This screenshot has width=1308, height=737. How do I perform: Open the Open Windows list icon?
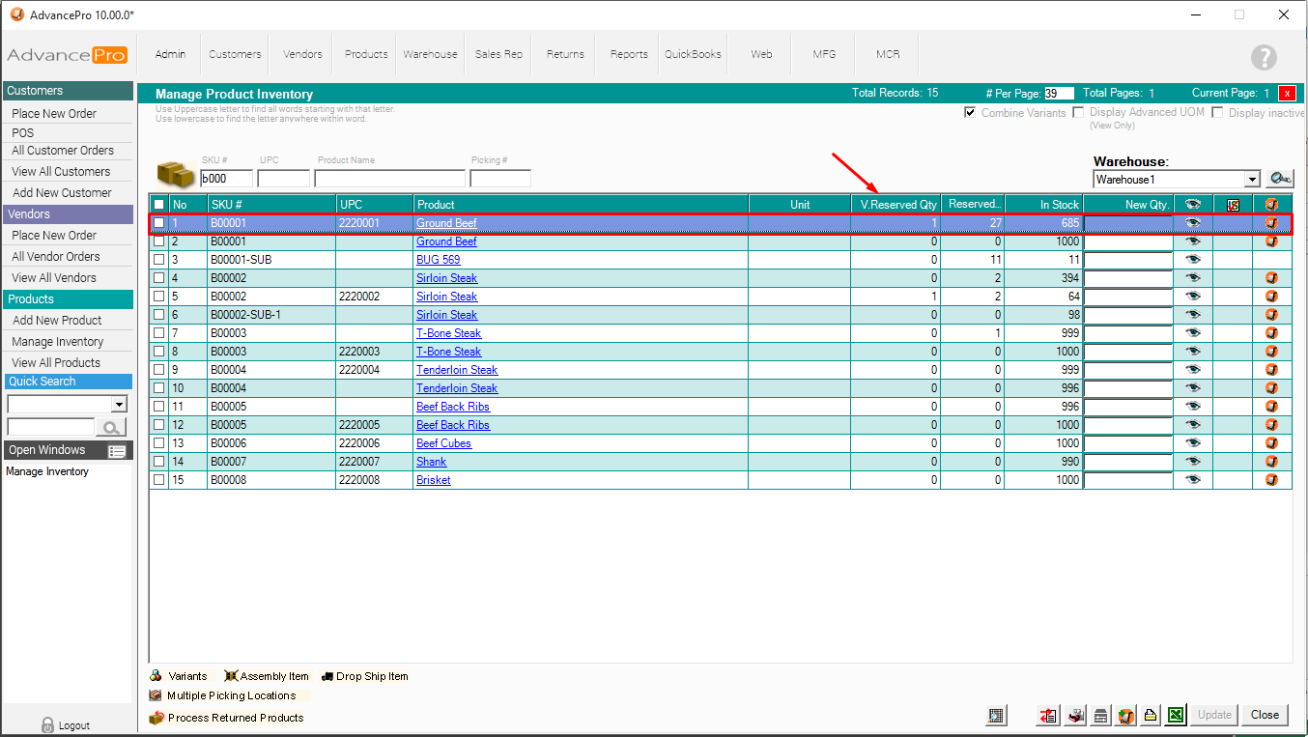point(117,451)
